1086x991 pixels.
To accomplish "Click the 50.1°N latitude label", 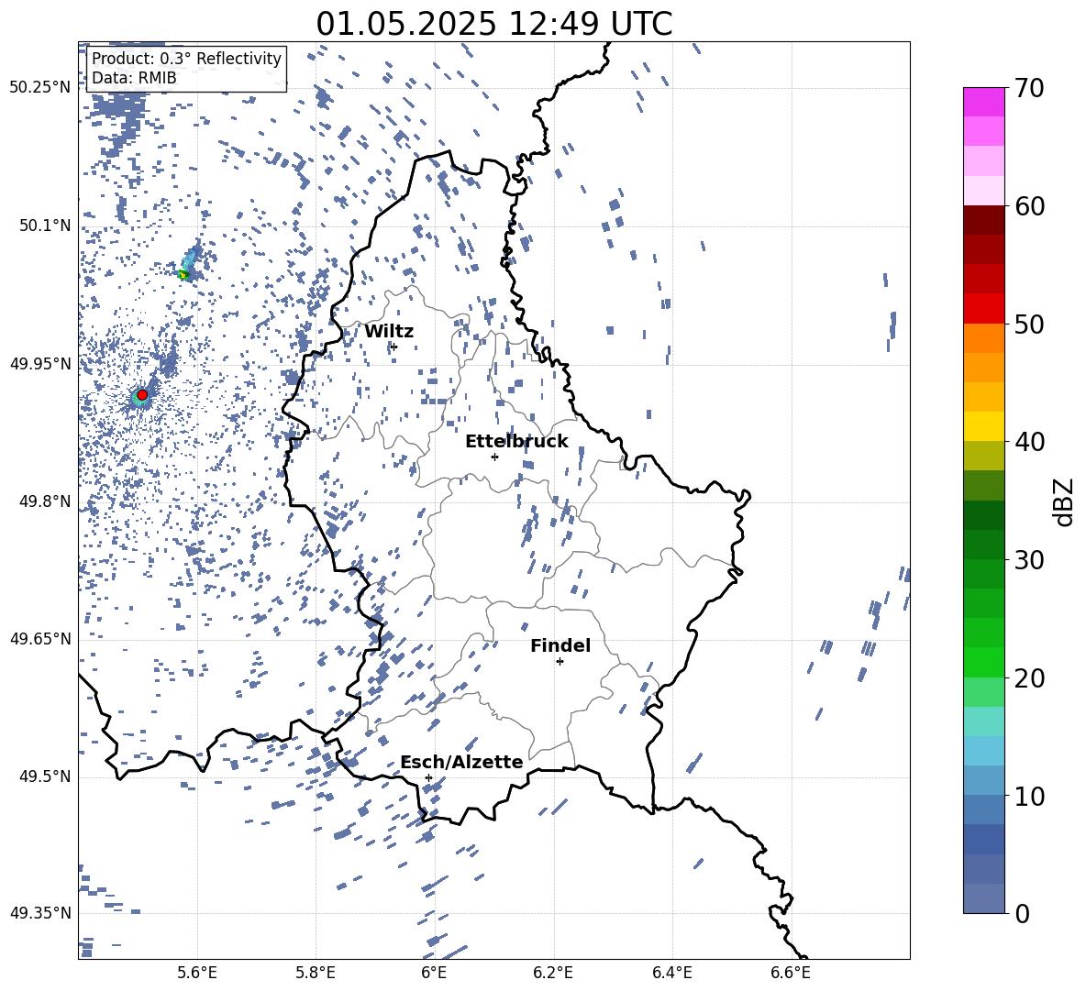I will [x=44, y=226].
